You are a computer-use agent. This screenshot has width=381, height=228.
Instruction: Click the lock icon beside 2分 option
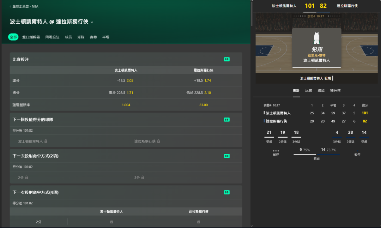(x=27, y=178)
